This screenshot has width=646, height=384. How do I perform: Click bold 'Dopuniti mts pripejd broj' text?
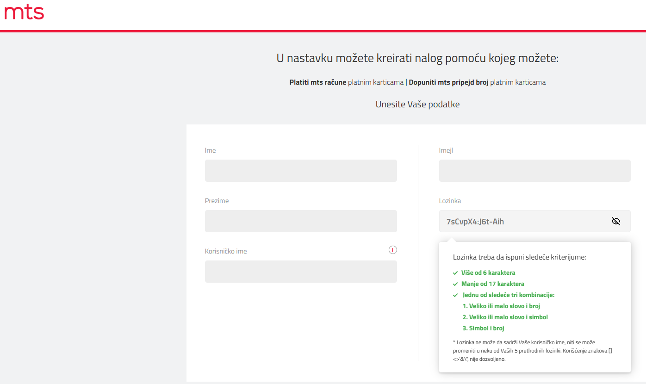point(448,82)
